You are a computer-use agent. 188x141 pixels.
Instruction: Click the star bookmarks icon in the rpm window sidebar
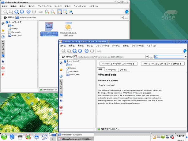(x=61, y=69)
